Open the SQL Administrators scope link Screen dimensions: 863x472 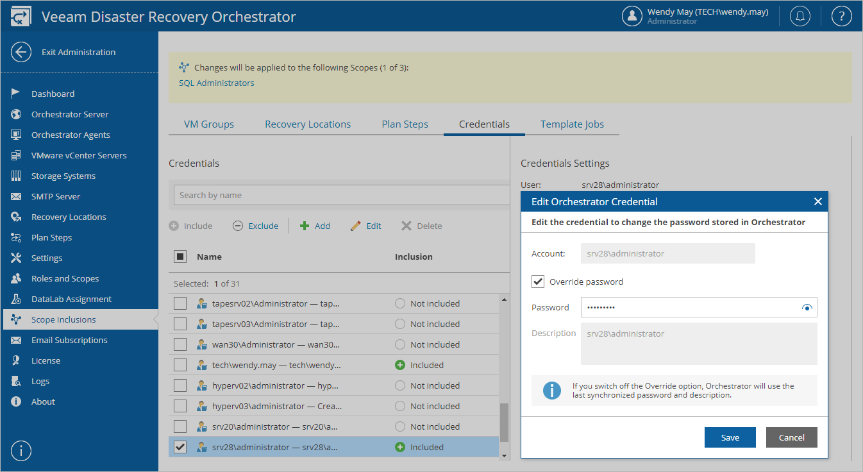[x=216, y=83]
